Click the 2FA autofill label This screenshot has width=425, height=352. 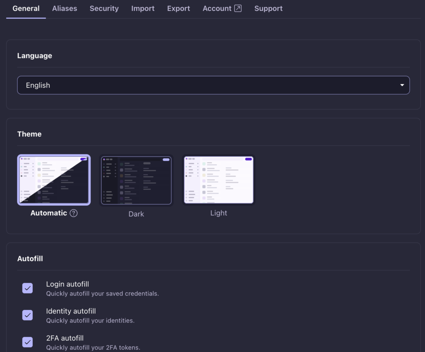(x=65, y=338)
